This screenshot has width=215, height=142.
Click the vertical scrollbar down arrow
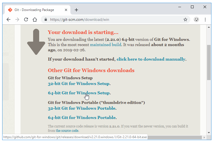[209, 132]
